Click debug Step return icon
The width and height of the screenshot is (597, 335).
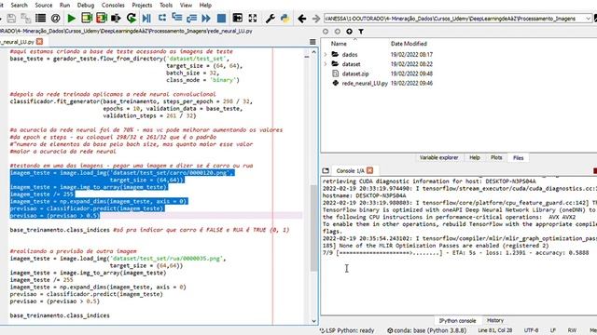pyautogui.click(x=191, y=19)
